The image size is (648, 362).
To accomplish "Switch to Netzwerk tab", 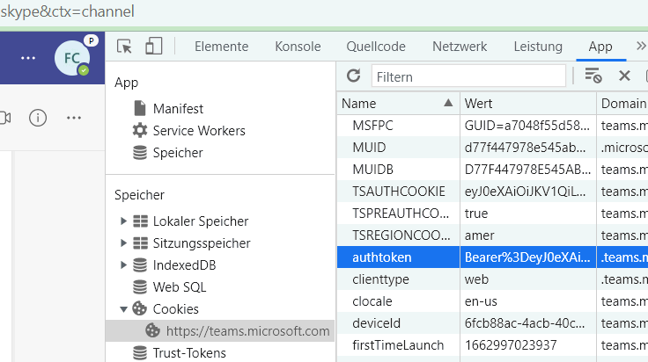I will (460, 47).
